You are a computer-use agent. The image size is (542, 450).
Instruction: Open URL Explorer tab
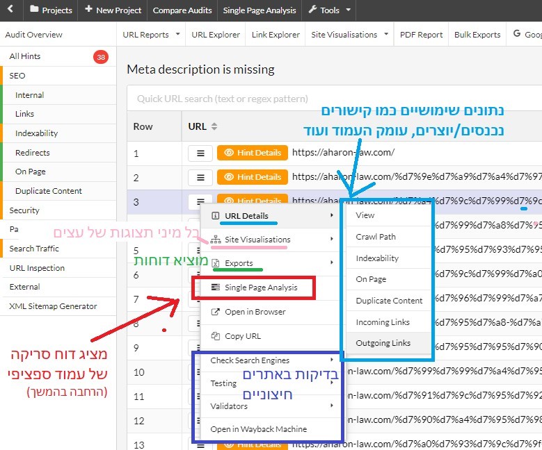coord(216,35)
